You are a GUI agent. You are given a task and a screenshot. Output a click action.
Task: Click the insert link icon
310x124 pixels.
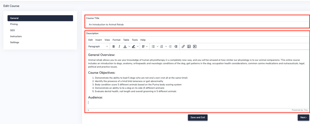[183, 47]
